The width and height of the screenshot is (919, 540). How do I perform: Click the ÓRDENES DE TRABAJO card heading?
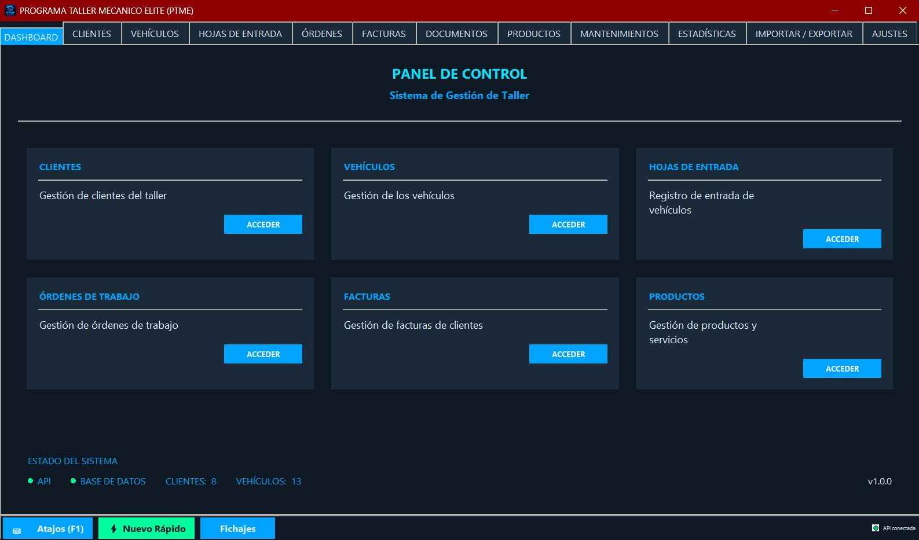[x=89, y=296]
